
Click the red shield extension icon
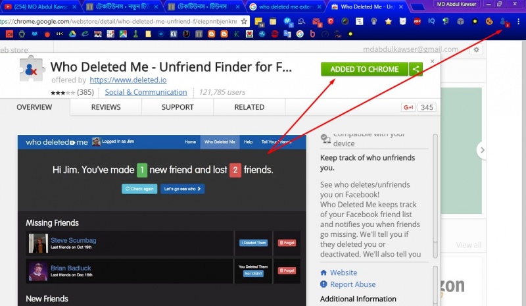(331, 22)
